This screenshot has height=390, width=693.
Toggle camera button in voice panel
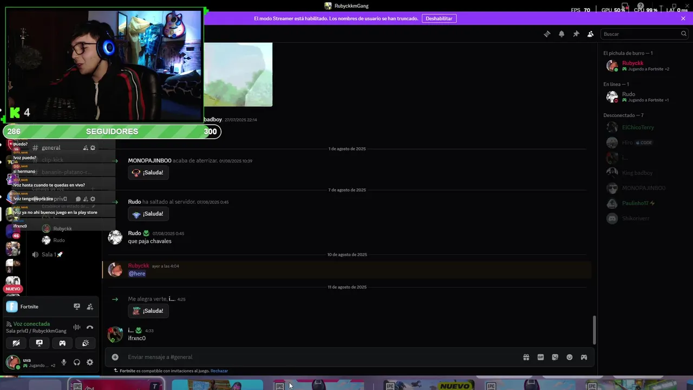click(x=16, y=343)
